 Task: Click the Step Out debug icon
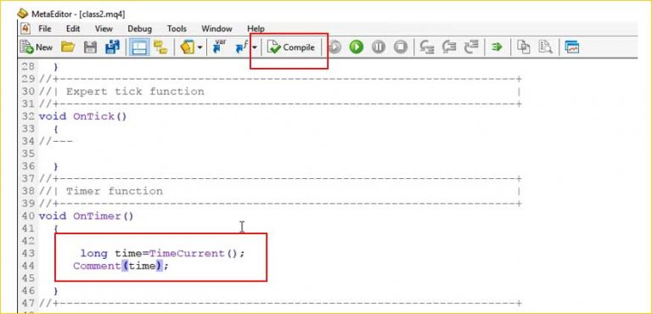(x=471, y=47)
